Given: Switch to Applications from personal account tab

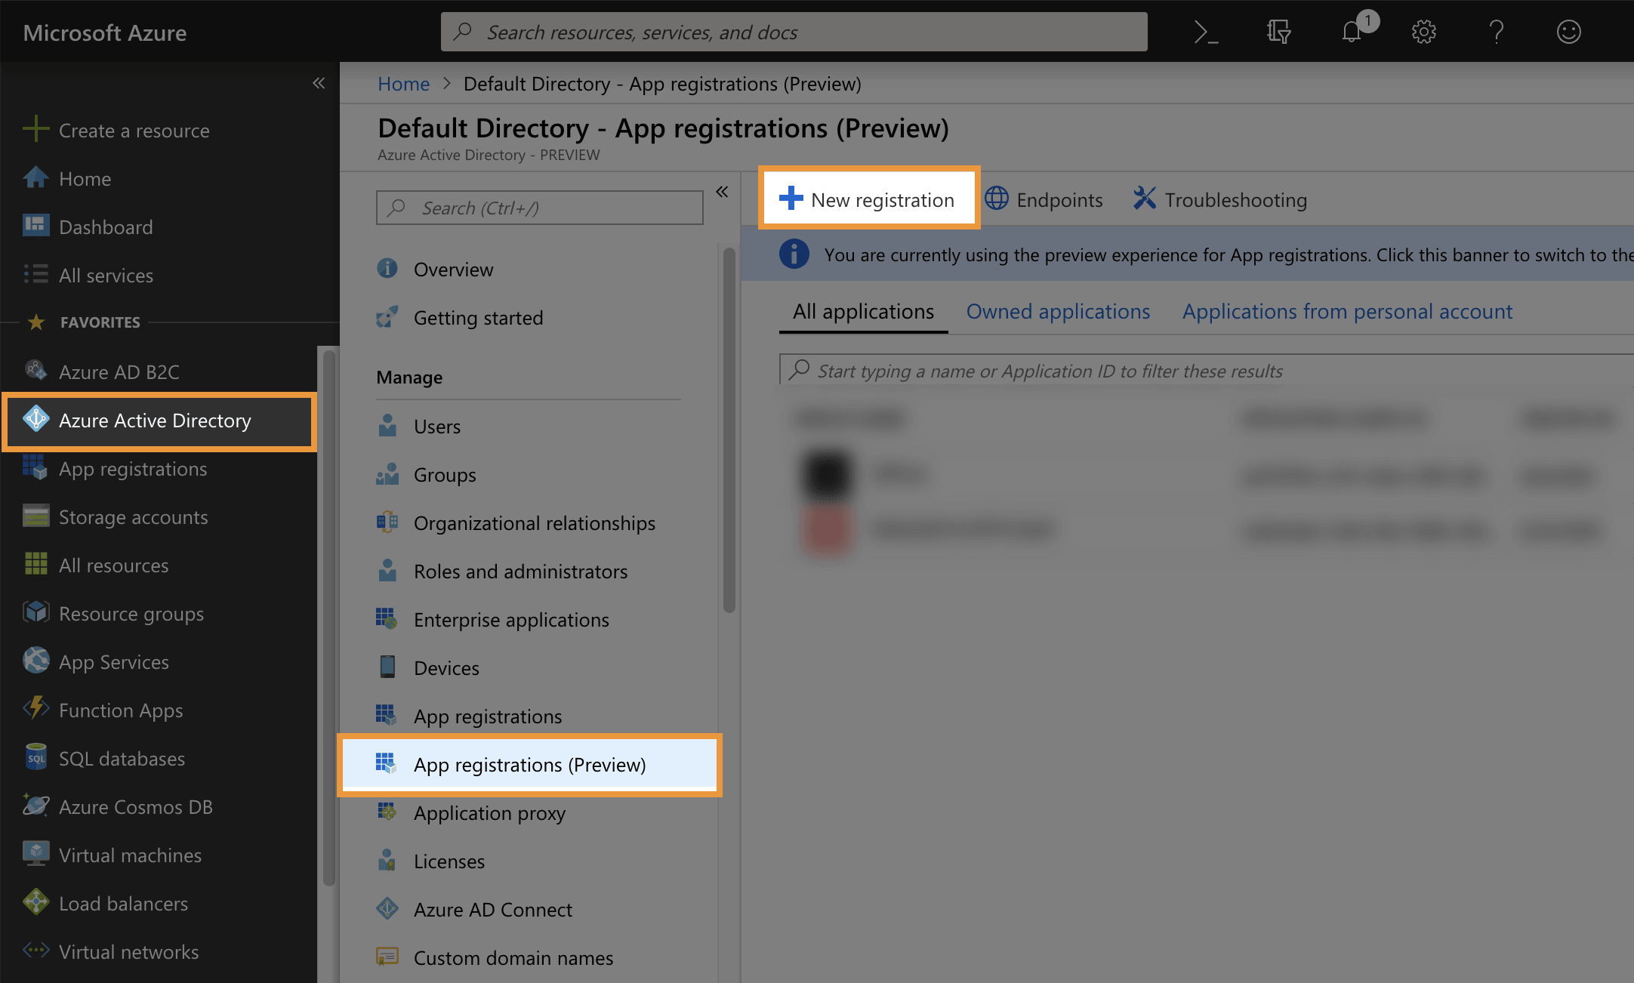Looking at the screenshot, I should [x=1347, y=312].
